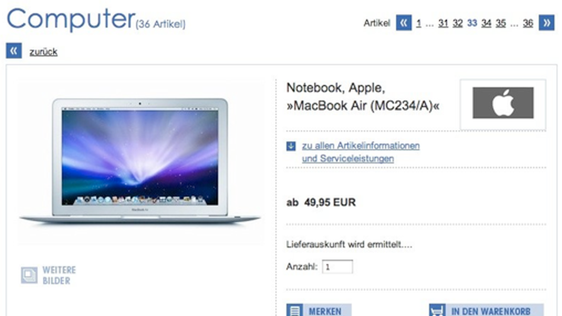
Task: Click the In den Warenkorb button
Action: click(x=486, y=310)
